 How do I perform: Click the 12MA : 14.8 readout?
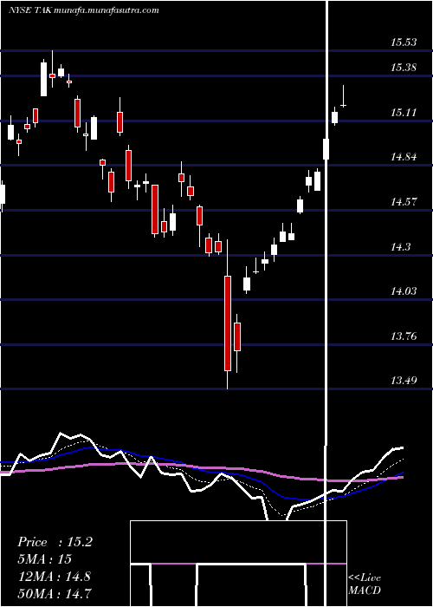click(55, 577)
